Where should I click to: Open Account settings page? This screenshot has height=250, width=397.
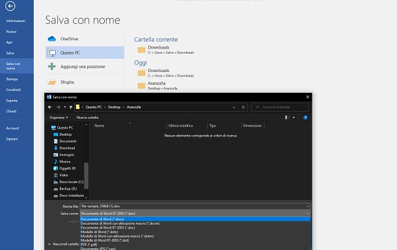(12, 129)
